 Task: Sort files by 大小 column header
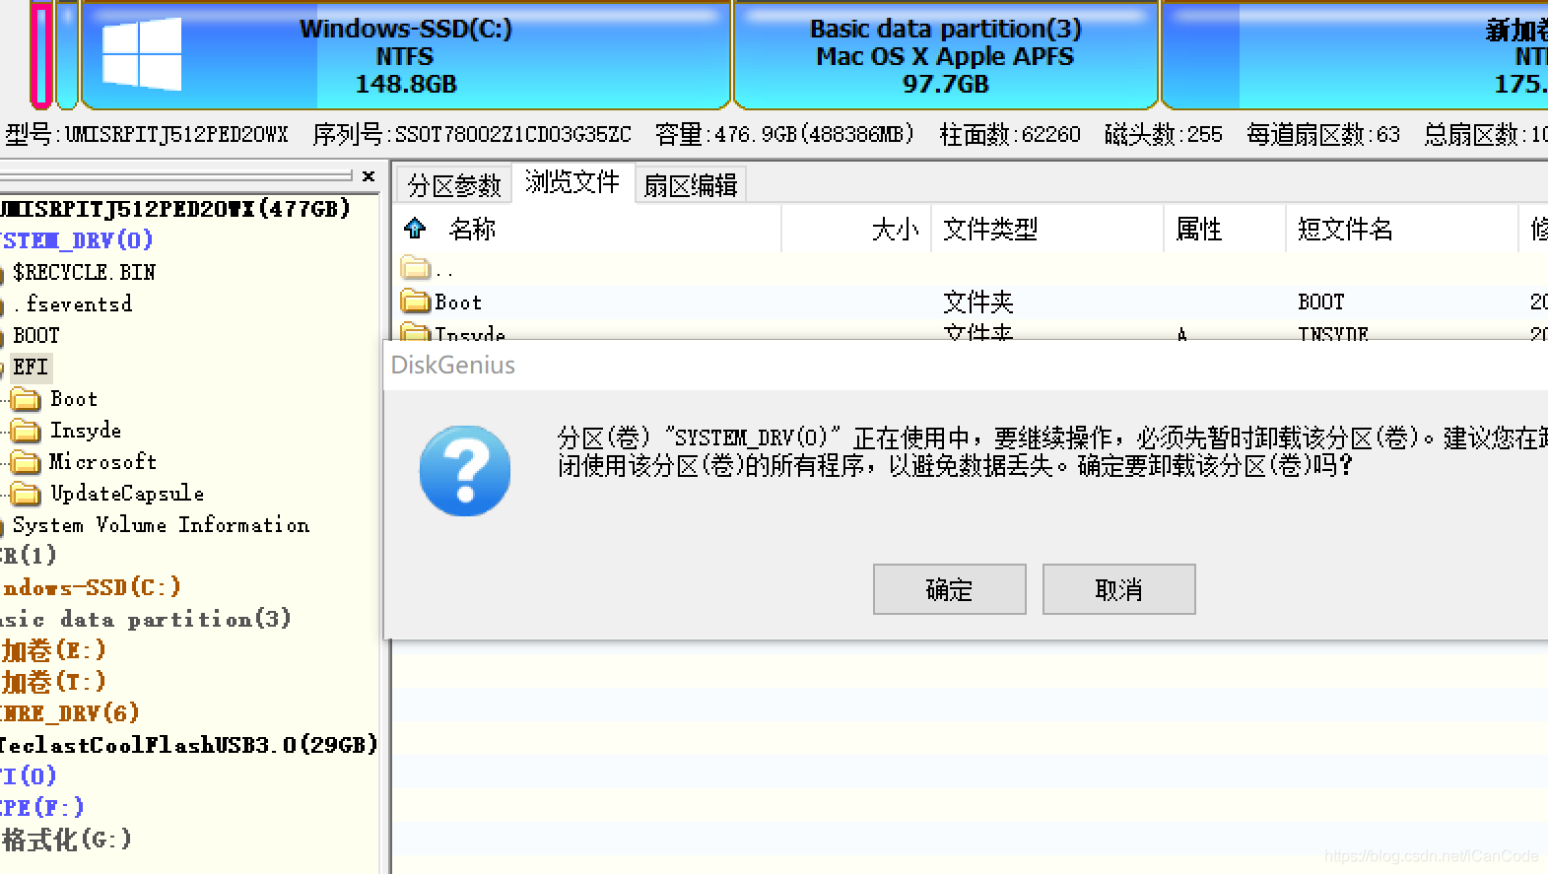(895, 230)
